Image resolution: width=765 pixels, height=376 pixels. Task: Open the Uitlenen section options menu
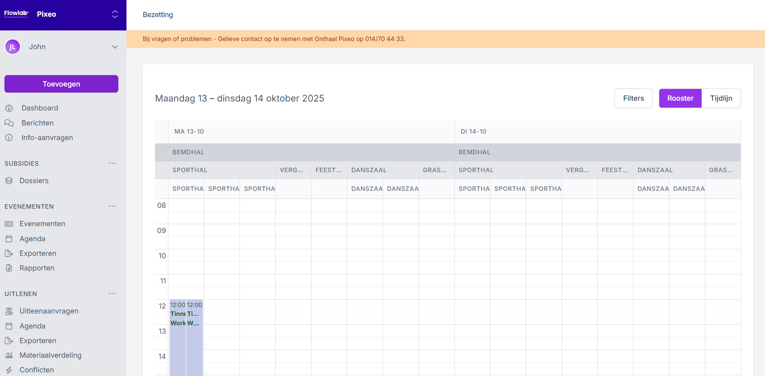click(x=112, y=294)
